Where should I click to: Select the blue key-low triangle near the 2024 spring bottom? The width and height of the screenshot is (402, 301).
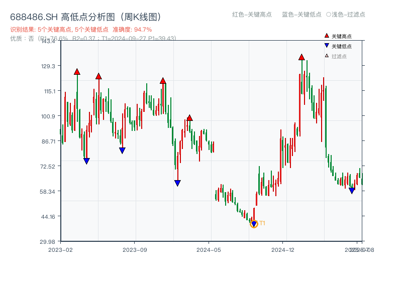(x=177, y=183)
